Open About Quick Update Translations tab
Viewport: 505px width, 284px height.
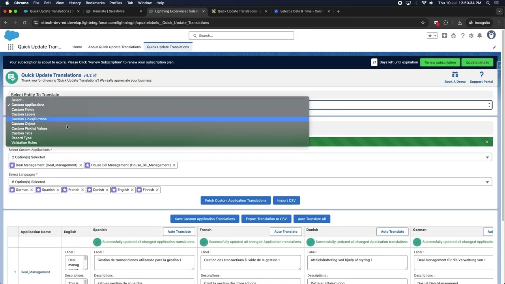(x=114, y=47)
